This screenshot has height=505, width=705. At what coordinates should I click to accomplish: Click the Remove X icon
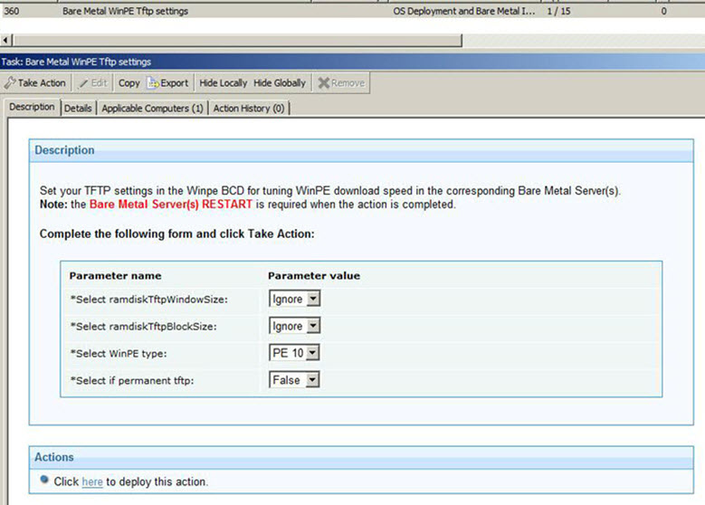point(324,82)
